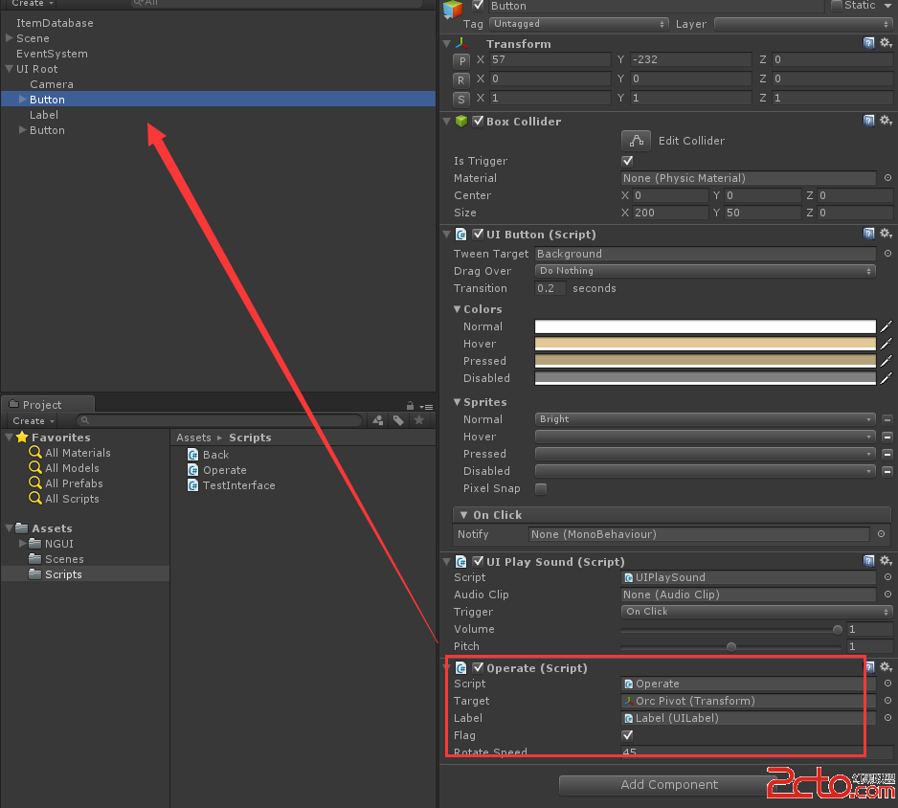Enable the Pixel Snap checkbox
The width and height of the screenshot is (898, 808).
541,488
